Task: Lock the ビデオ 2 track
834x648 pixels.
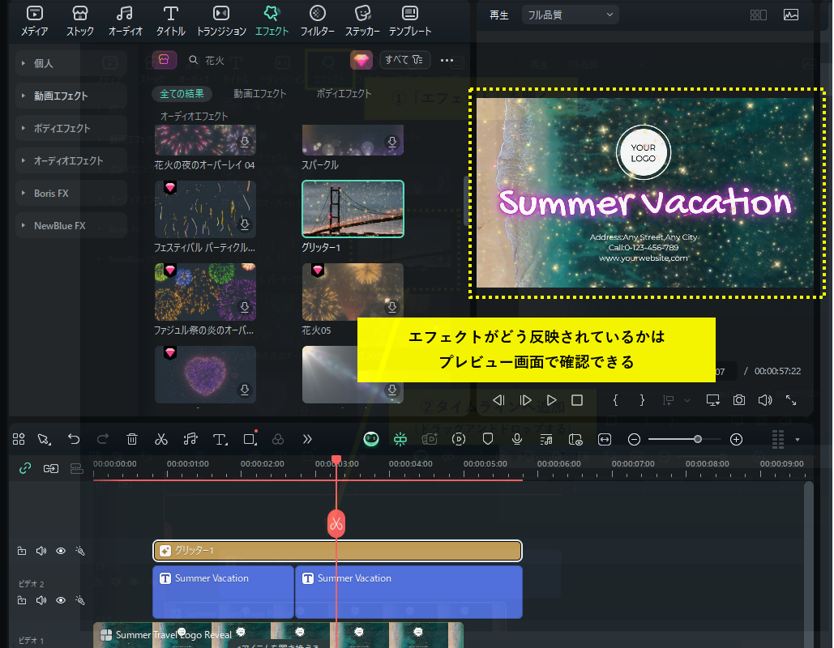Action: click(21, 600)
